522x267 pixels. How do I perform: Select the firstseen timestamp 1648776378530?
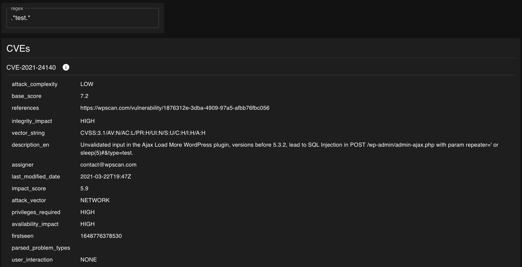(101, 236)
